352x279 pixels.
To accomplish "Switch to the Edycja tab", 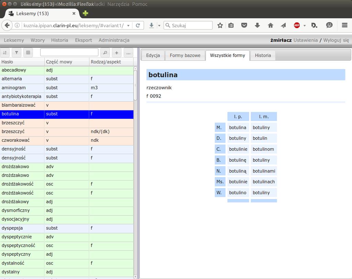I will coord(153,55).
